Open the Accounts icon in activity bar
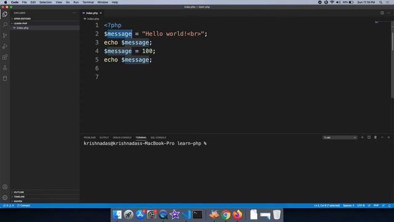Screen dimensions: 394x222 pyautogui.click(x=5, y=187)
